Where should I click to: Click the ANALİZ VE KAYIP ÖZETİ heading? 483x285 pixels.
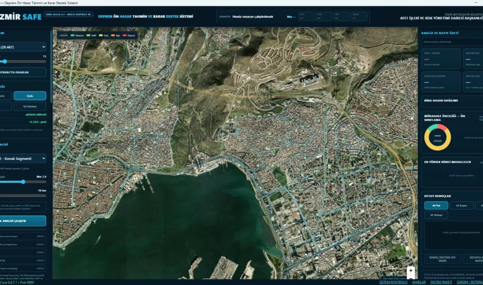440,33
